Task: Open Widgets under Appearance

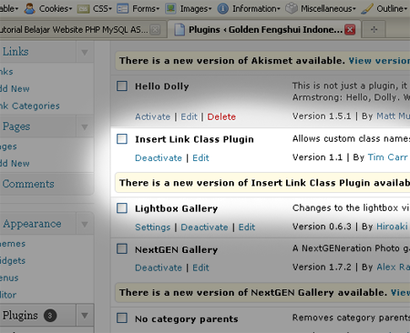Action: 13,260
